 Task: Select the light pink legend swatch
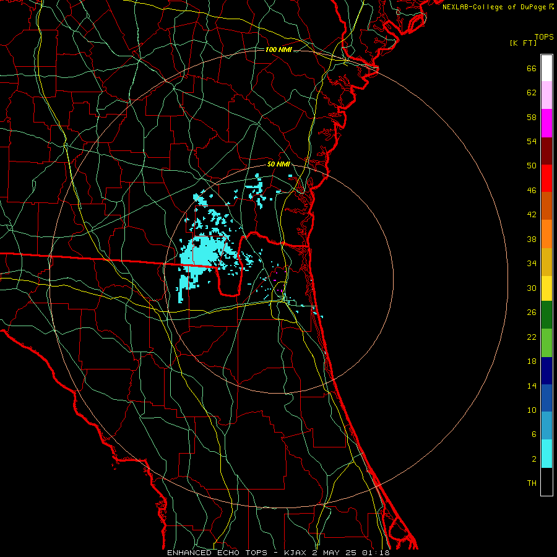pos(546,95)
